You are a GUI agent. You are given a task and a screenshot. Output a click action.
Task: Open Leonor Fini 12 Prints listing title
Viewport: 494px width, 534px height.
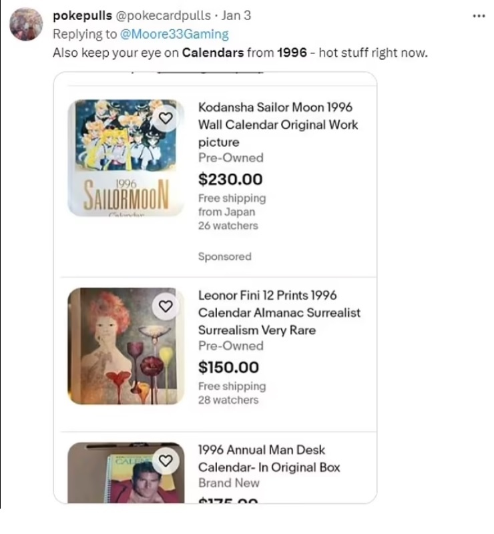279,312
